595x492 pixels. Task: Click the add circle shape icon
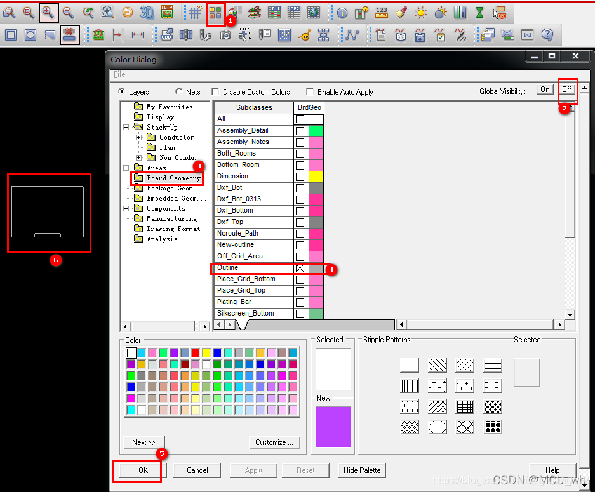(30, 35)
